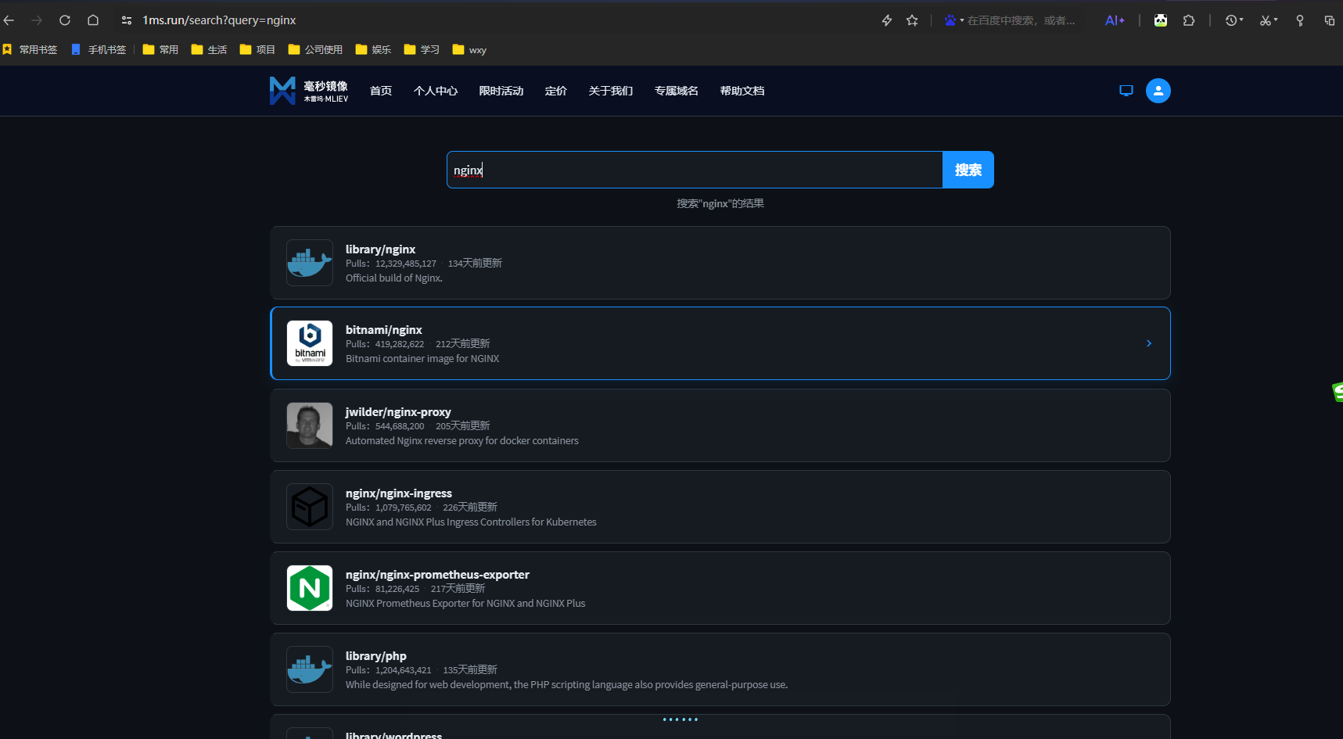Open the history dropdown arrow
Viewport: 1343px width, 739px height.
click(x=1241, y=20)
